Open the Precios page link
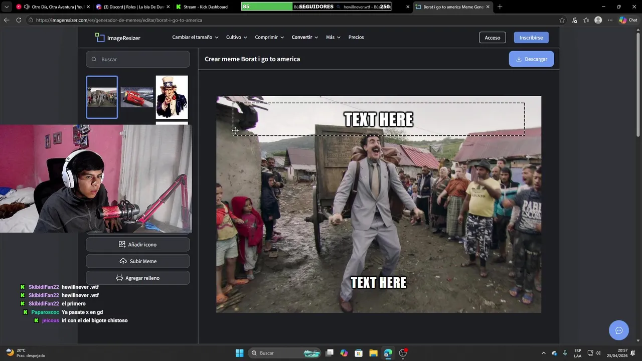642x361 pixels. (356, 37)
